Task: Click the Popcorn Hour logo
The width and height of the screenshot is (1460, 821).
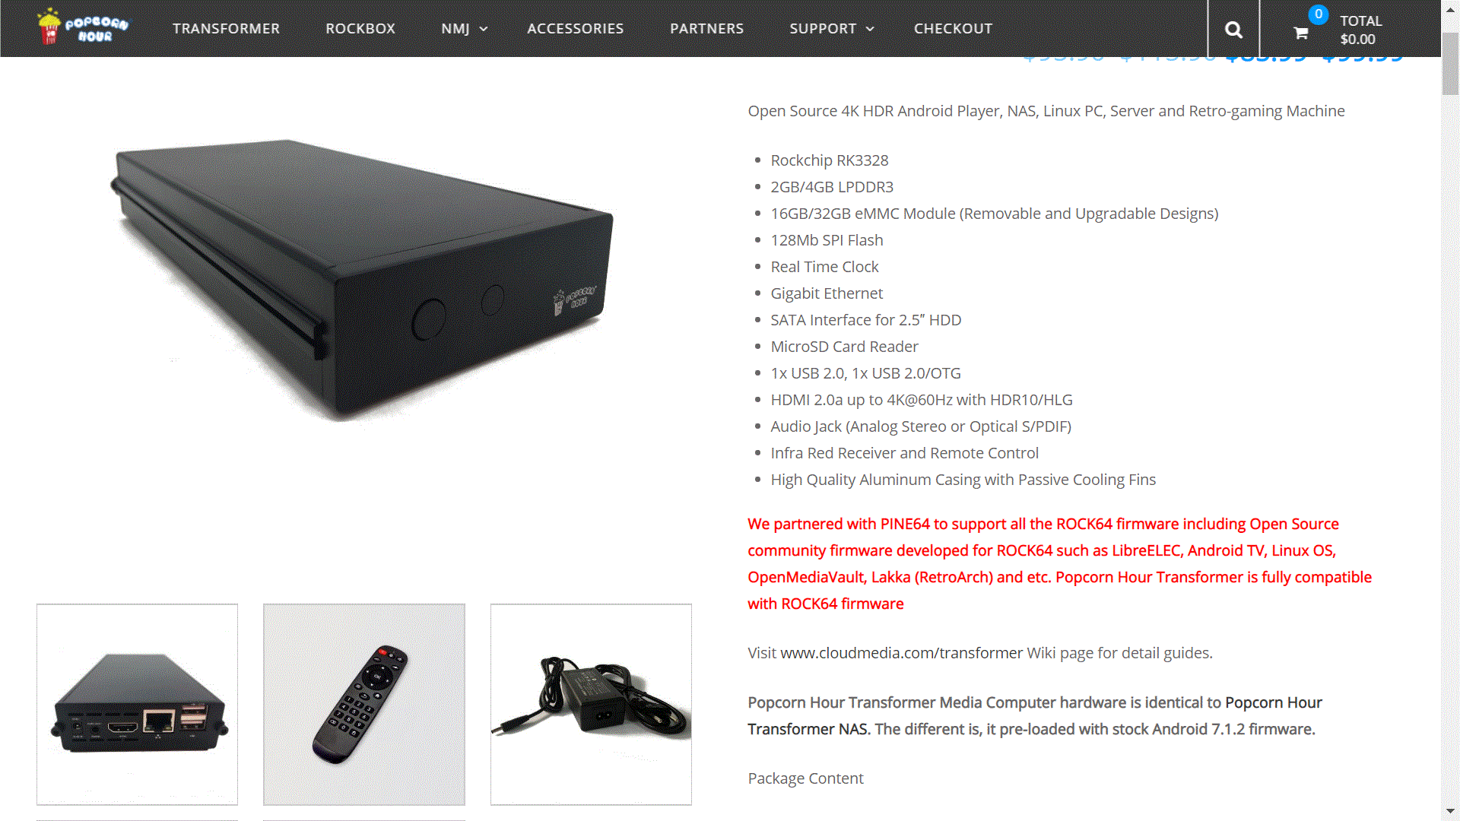Action: click(82, 27)
